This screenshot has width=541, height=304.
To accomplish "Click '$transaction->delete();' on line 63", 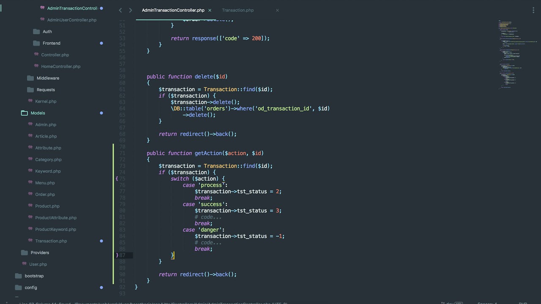I will (205, 102).
